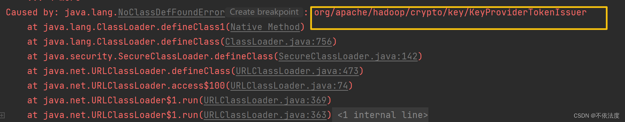Click the Create breakpoint hint

pos(264,12)
